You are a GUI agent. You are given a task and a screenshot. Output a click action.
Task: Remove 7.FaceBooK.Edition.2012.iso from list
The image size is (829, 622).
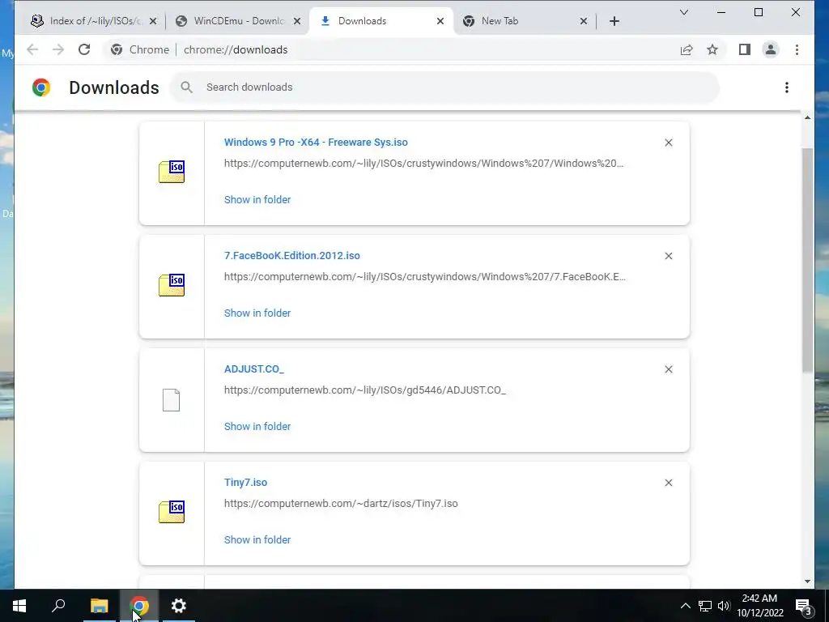click(x=668, y=256)
